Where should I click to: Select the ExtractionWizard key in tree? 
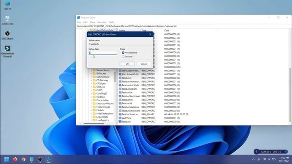click(x=105, y=104)
